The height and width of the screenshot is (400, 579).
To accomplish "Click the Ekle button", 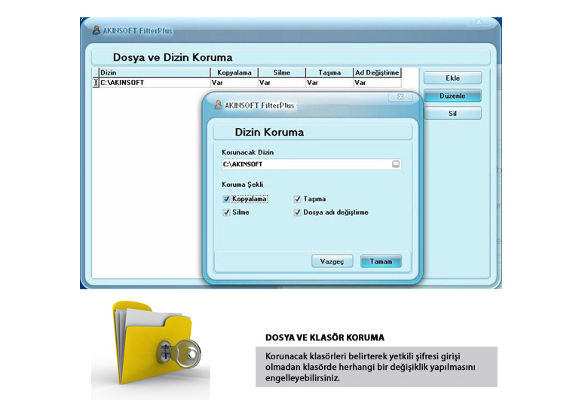I will (x=452, y=78).
